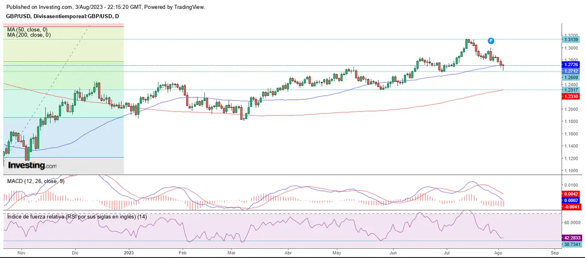The width and height of the screenshot is (585, 258).
Task: Click the red -0.0041 MACD histogram tag
Action: [570, 207]
